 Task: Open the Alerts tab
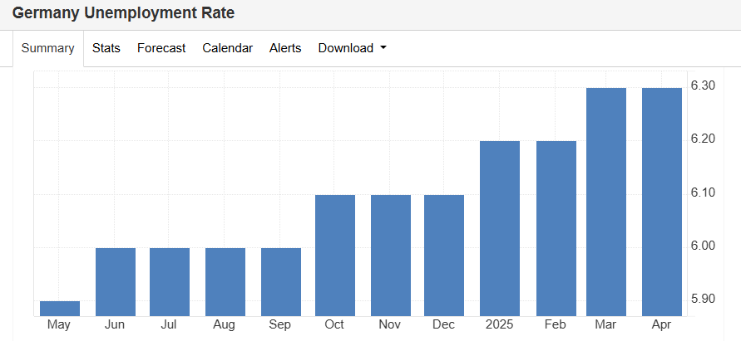click(285, 48)
